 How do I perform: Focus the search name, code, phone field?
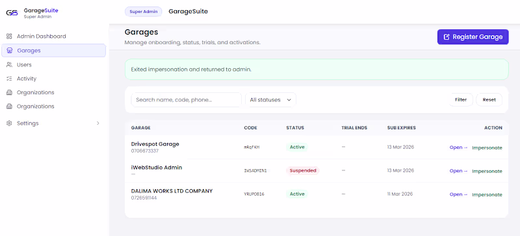click(187, 99)
